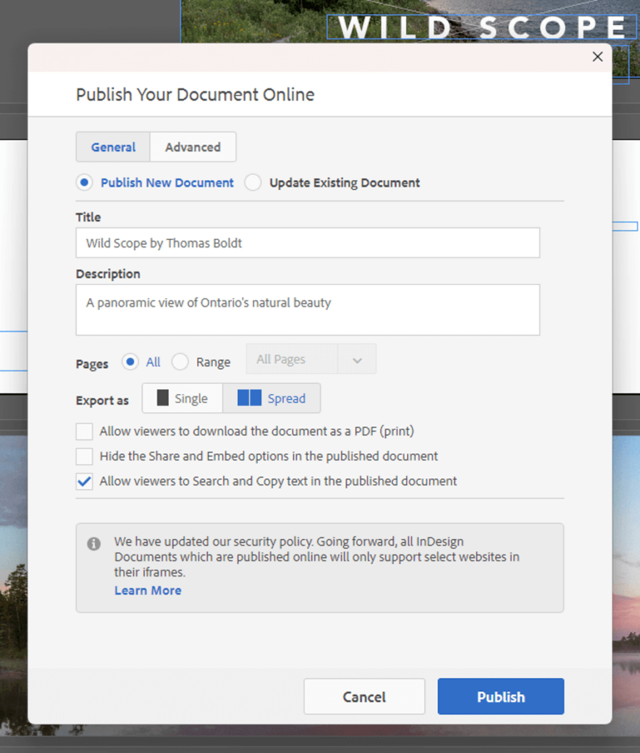Click the Cancel button

(x=364, y=696)
